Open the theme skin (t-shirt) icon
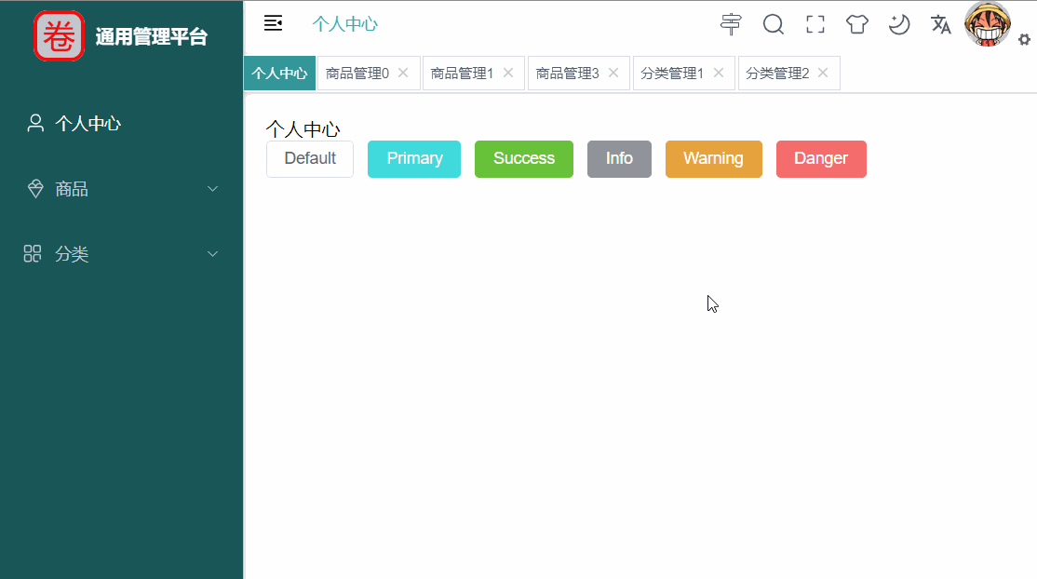 pyautogui.click(x=856, y=24)
